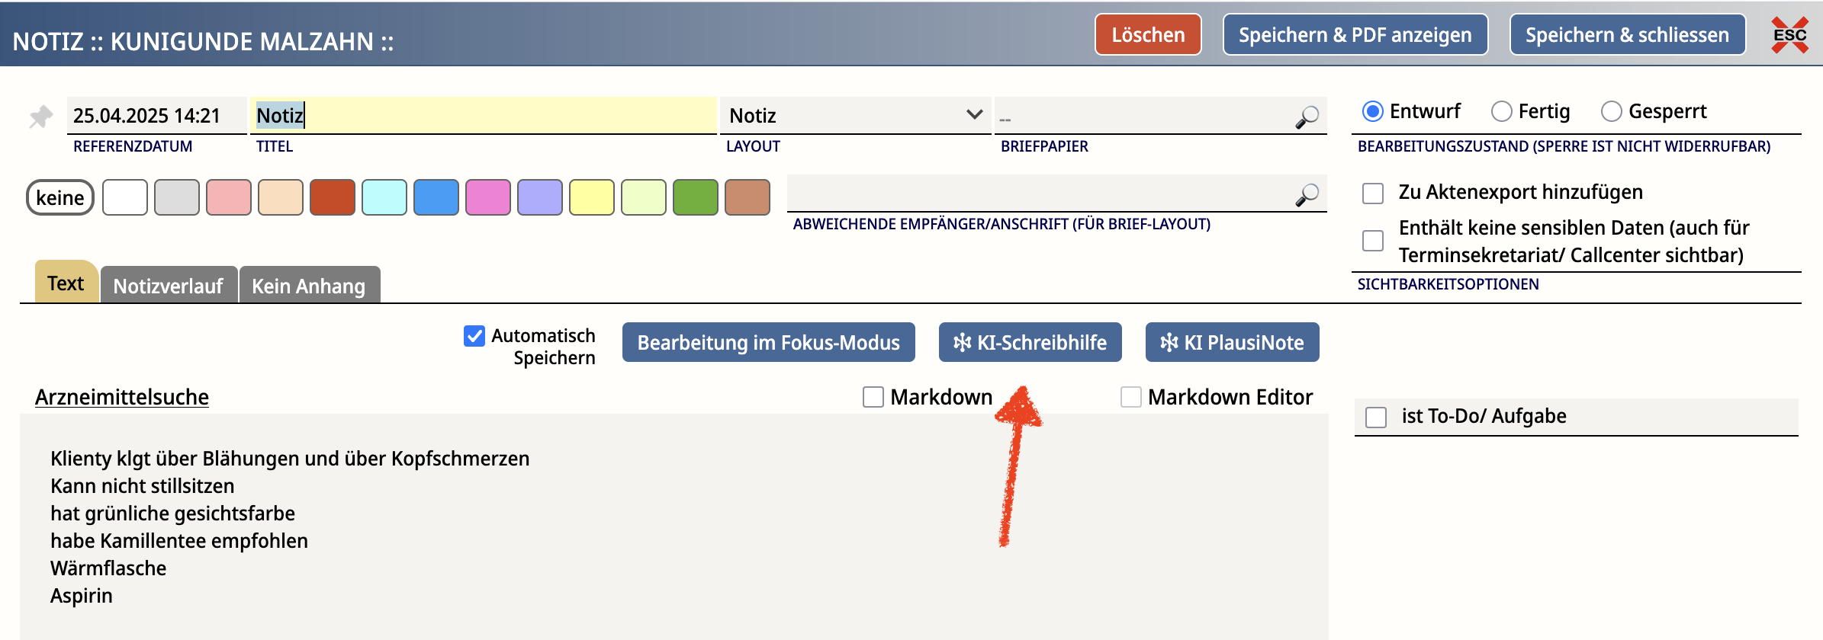Image resolution: width=1823 pixels, height=640 pixels.
Task: Enable the Markdown checkbox
Action: (x=873, y=397)
